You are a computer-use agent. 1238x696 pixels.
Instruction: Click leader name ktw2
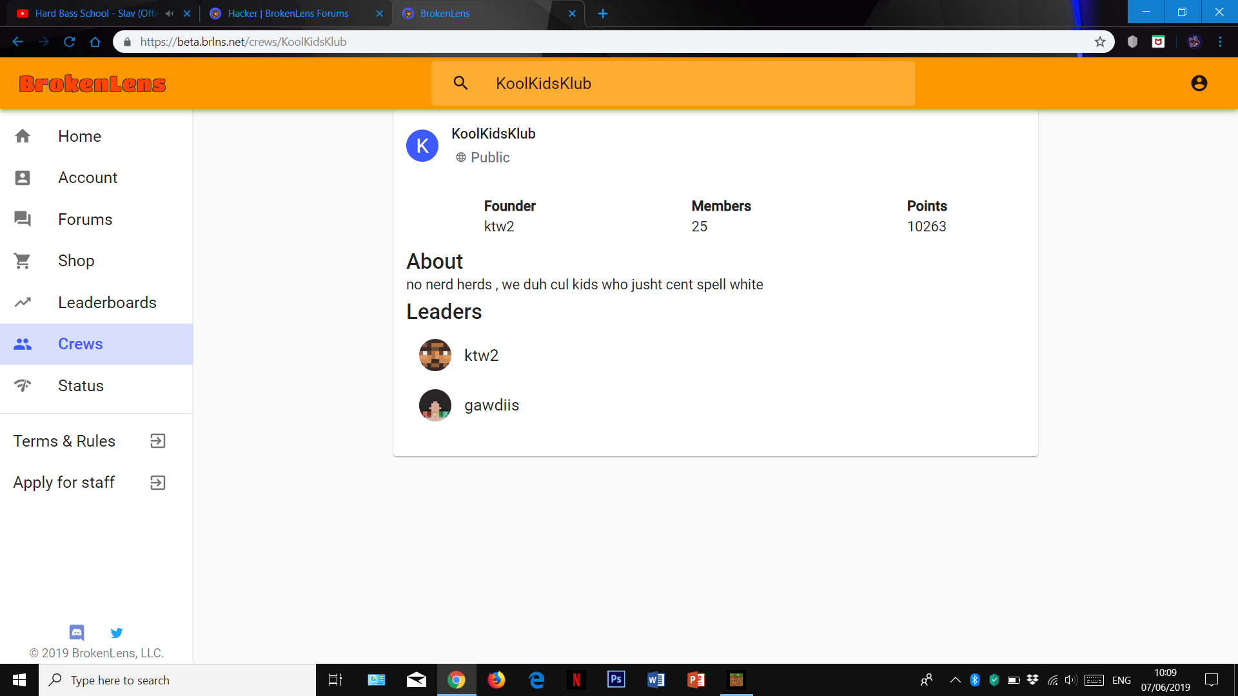(481, 355)
